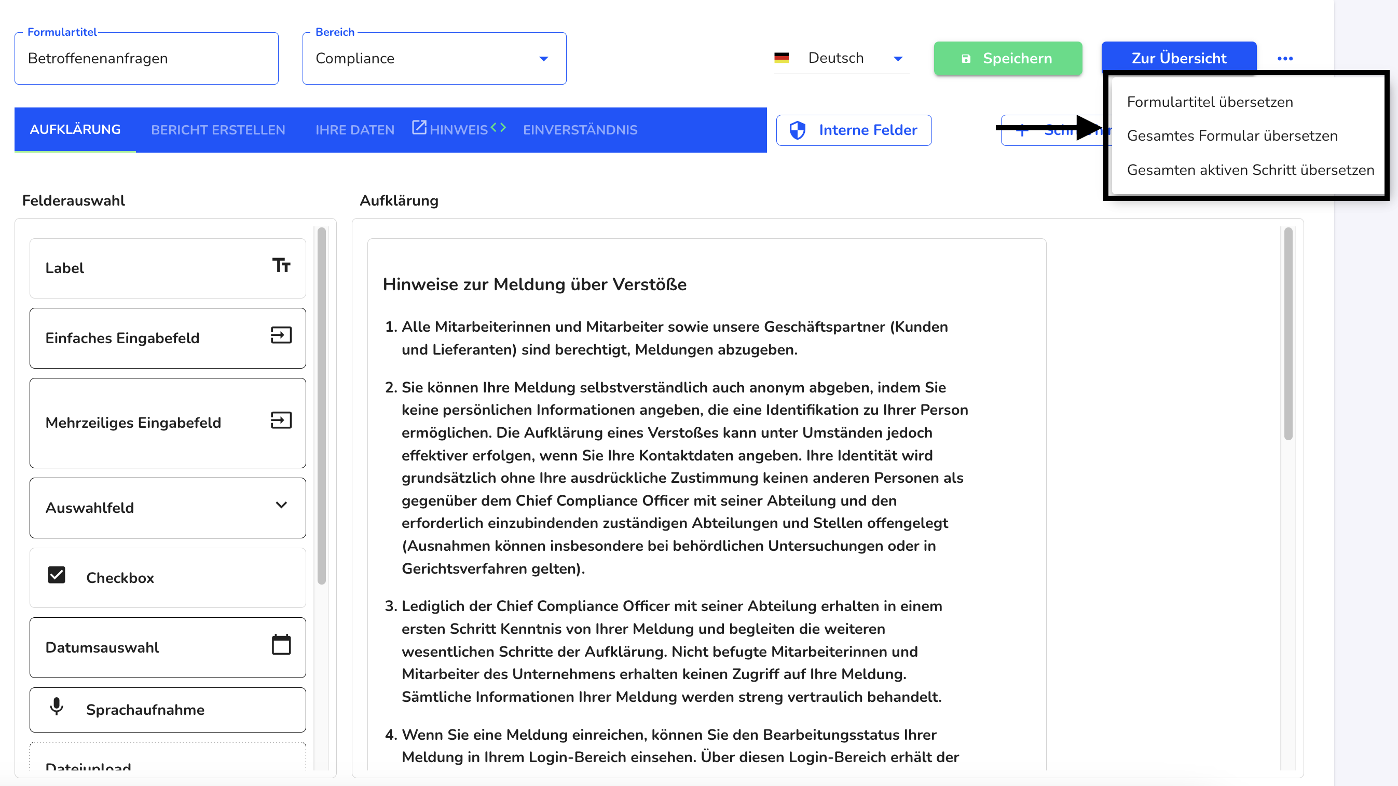Choose Gesamten aktiven Schritt übersetzen
The height and width of the screenshot is (786, 1398).
1250,170
